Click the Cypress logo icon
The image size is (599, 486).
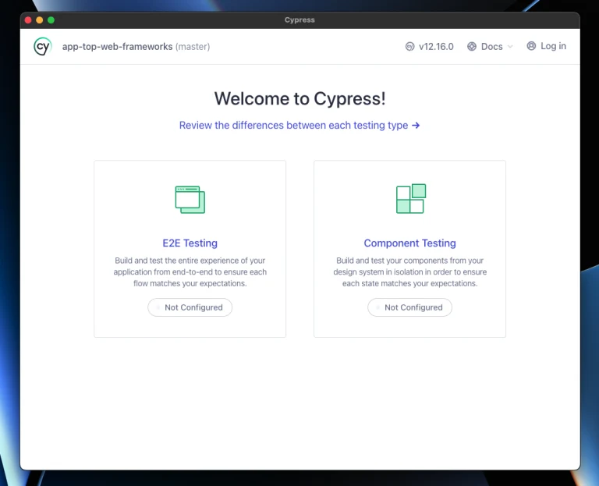(x=42, y=47)
